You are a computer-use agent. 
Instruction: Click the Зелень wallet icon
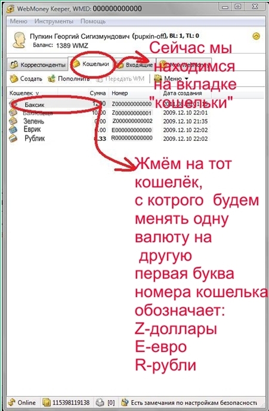(x=13, y=121)
